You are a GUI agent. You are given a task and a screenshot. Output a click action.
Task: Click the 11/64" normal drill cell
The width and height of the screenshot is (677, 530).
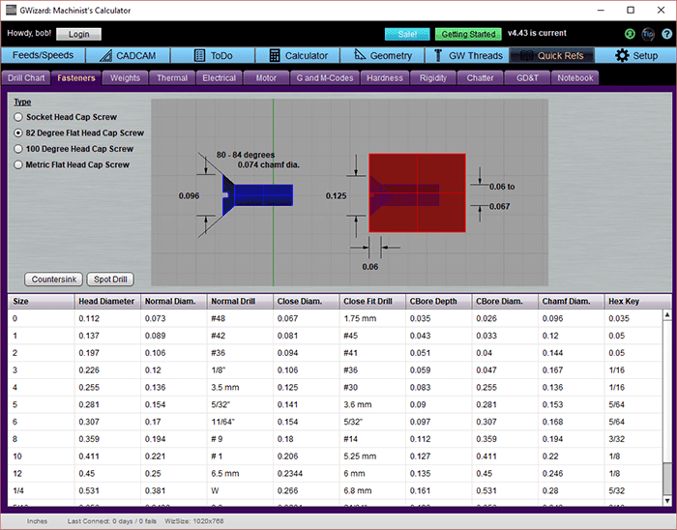click(x=240, y=422)
